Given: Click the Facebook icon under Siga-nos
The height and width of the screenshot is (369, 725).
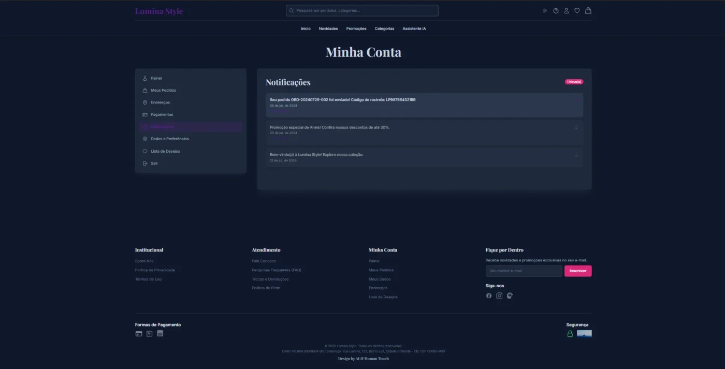Looking at the screenshot, I should coord(489,296).
